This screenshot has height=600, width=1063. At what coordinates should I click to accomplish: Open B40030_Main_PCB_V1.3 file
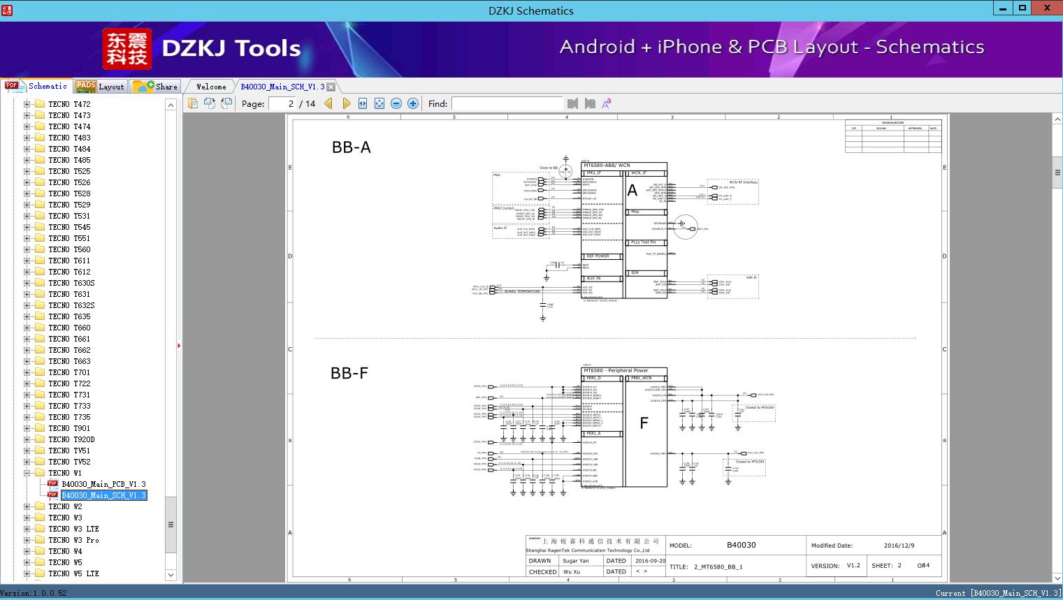coord(103,484)
